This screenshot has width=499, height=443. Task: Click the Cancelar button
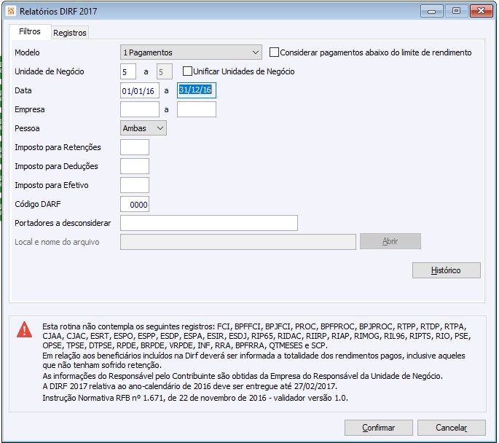(451, 428)
